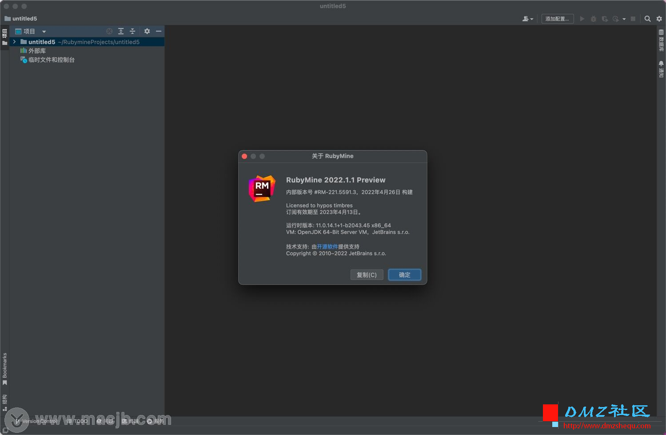The width and height of the screenshot is (666, 435).
Task: Click the 内部版本号 #RM-221.5591.3 build line
Action: 349,192
